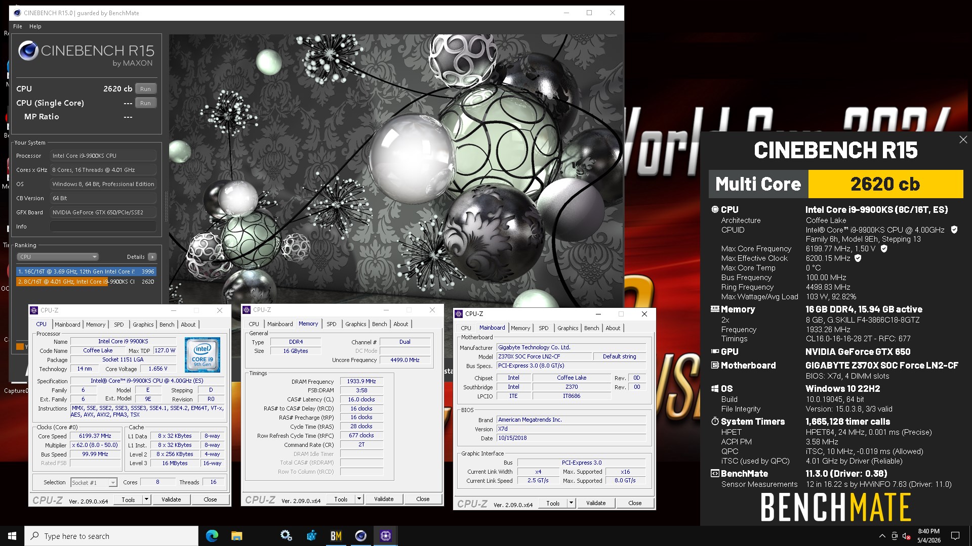This screenshot has height=546, width=972.
Task: Switch to Mainboard tab in left CPU-Z window
Action: pos(67,325)
